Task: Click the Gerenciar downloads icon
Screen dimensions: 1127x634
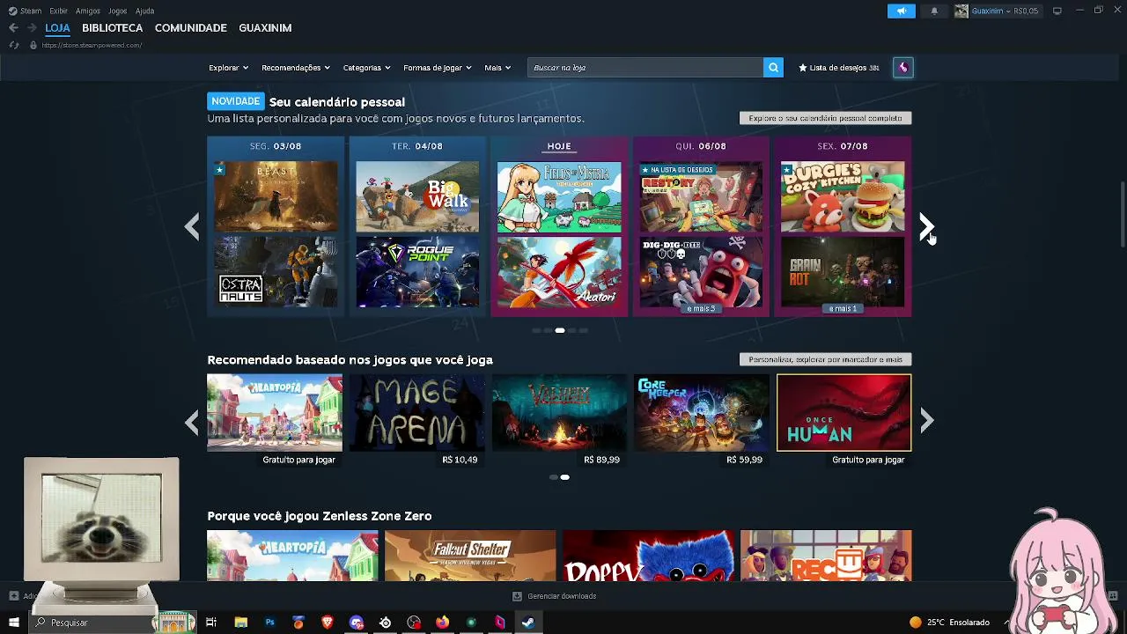Action: tap(517, 596)
